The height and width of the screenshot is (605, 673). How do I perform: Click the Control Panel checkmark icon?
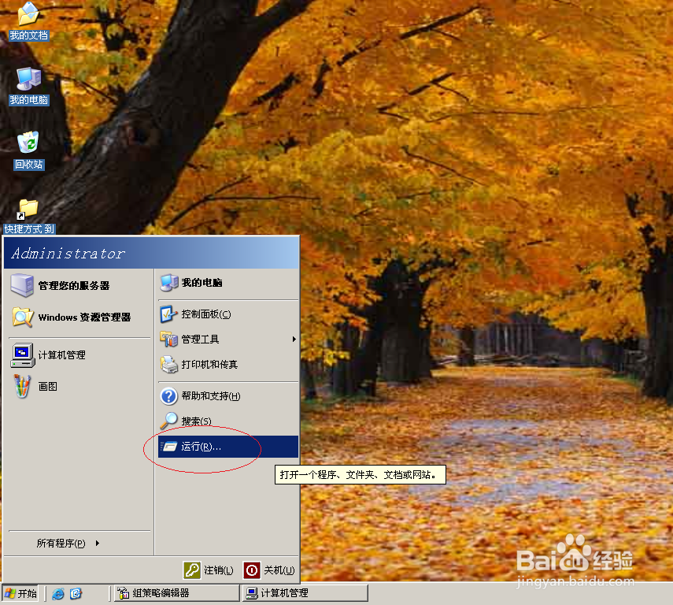click(x=168, y=314)
